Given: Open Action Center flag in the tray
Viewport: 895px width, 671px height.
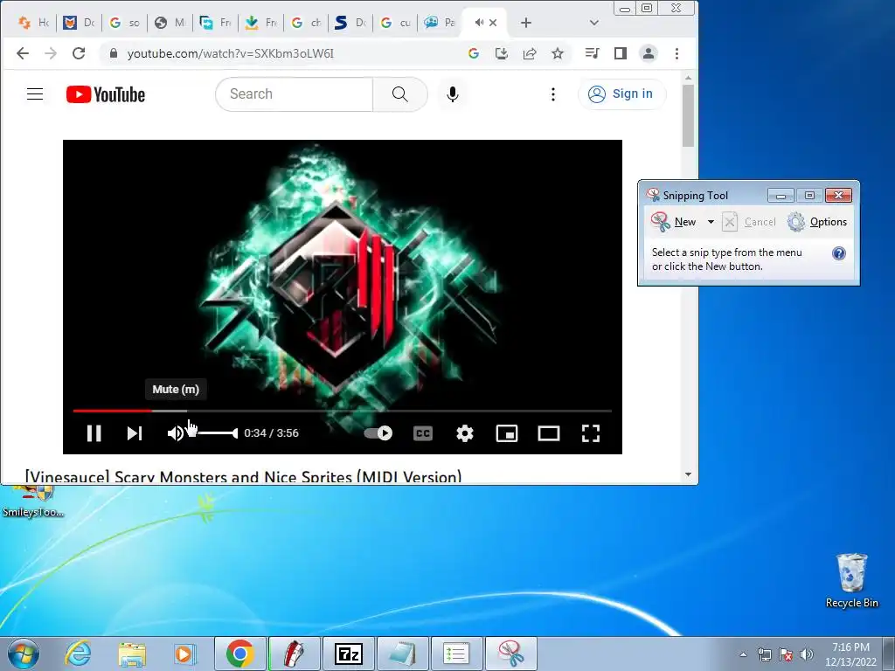Looking at the screenshot, I should pos(786,654).
